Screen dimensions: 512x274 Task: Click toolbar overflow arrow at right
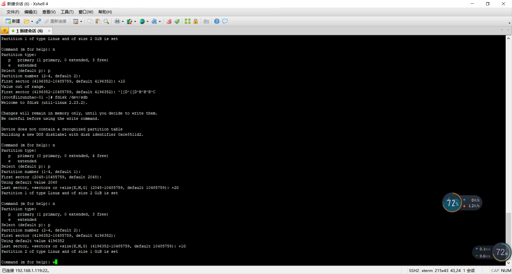(x=509, y=23)
